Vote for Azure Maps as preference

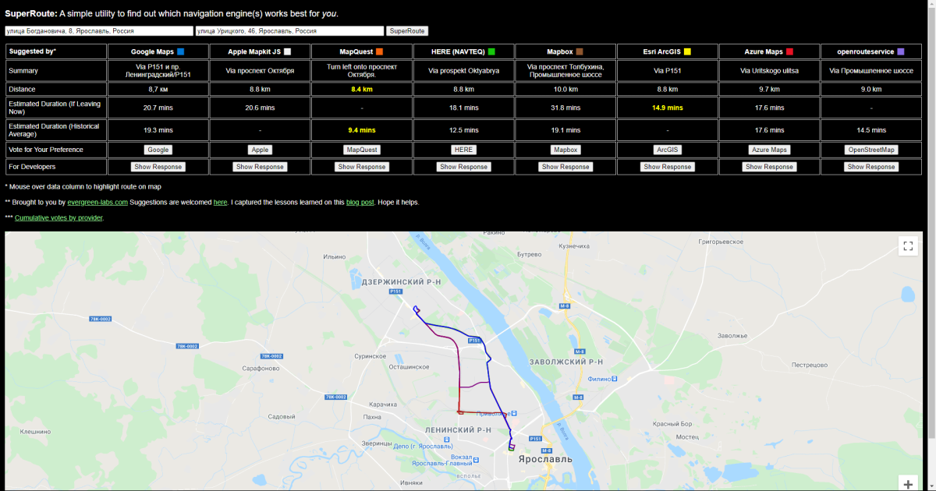click(769, 150)
